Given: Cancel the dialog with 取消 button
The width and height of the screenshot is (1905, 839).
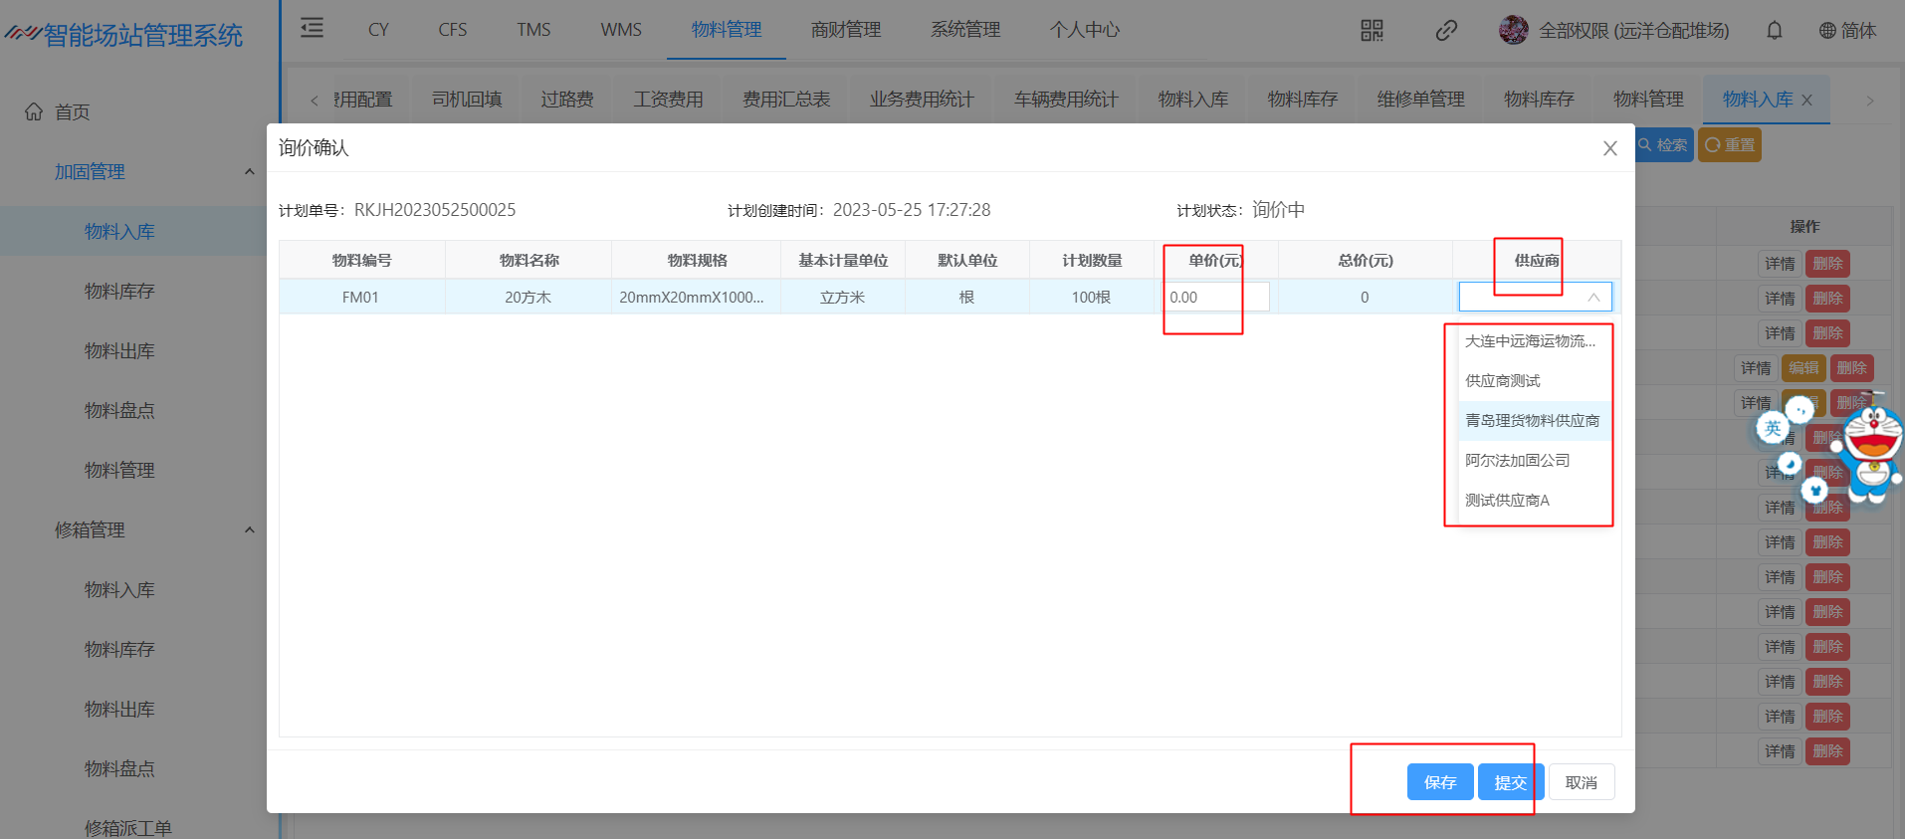Looking at the screenshot, I should pos(1581,782).
